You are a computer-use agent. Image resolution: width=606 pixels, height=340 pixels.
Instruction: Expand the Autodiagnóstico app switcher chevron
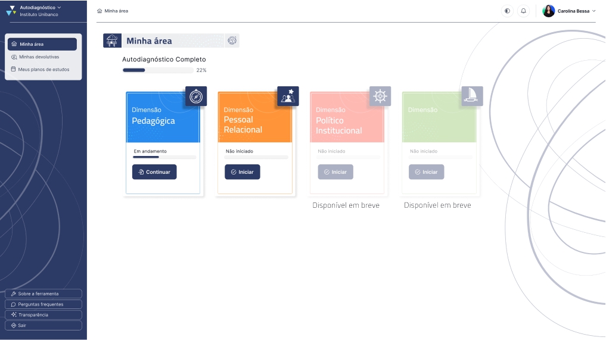coord(59,7)
